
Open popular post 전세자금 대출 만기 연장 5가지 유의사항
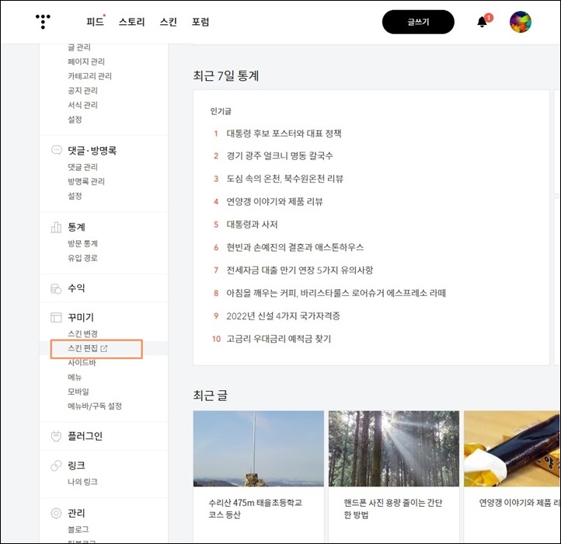coord(299,270)
